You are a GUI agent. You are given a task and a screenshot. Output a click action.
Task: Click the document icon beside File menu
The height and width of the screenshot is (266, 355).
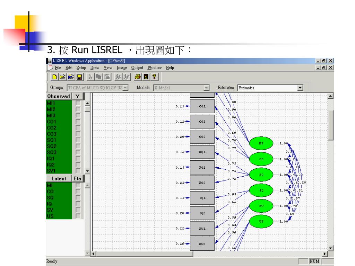pyautogui.click(x=50, y=68)
